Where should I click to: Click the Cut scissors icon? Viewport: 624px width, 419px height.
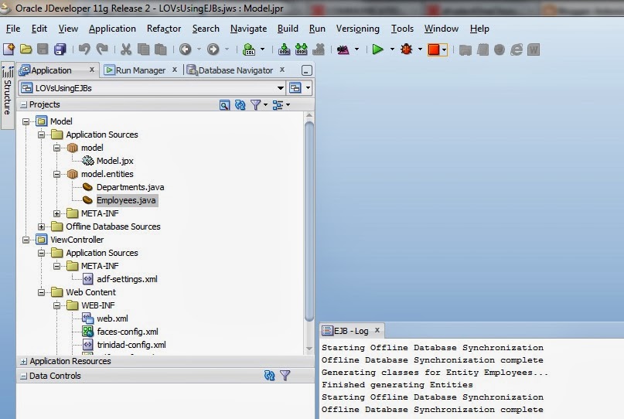pyautogui.click(x=126, y=49)
